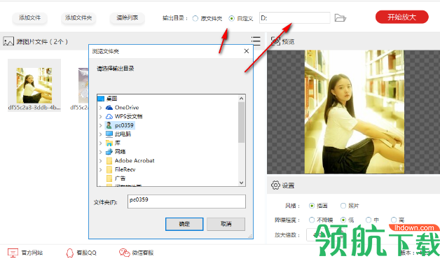Expand the 网络 tree node
440x261 pixels.
click(x=100, y=152)
